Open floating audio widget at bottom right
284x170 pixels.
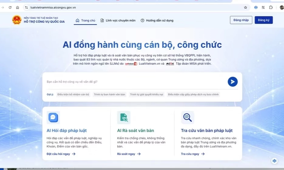pyautogui.click(x=274, y=161)
